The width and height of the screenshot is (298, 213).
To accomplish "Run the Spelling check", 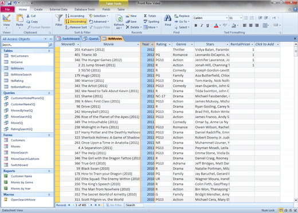I will point(151,22).
